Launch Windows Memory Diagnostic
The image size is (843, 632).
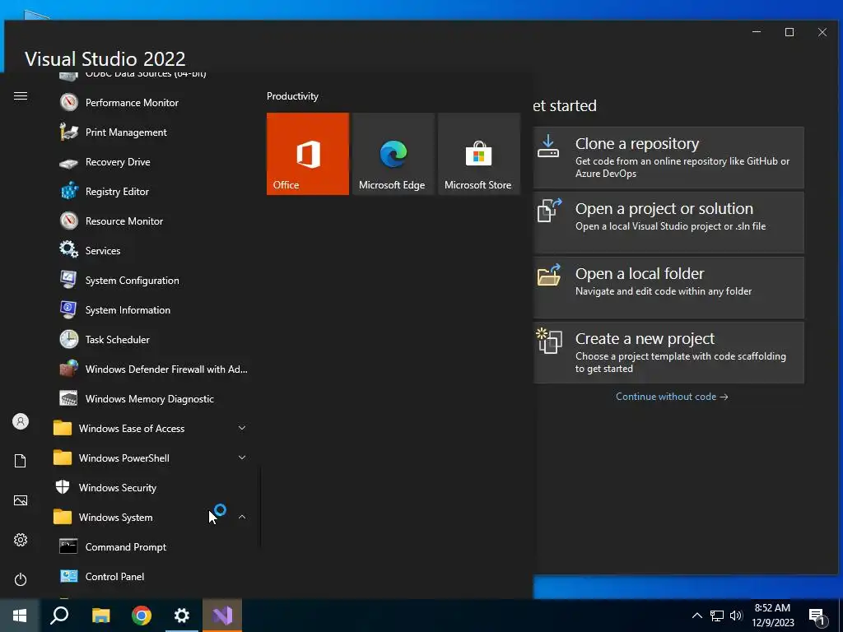click(x=151, y=399)
